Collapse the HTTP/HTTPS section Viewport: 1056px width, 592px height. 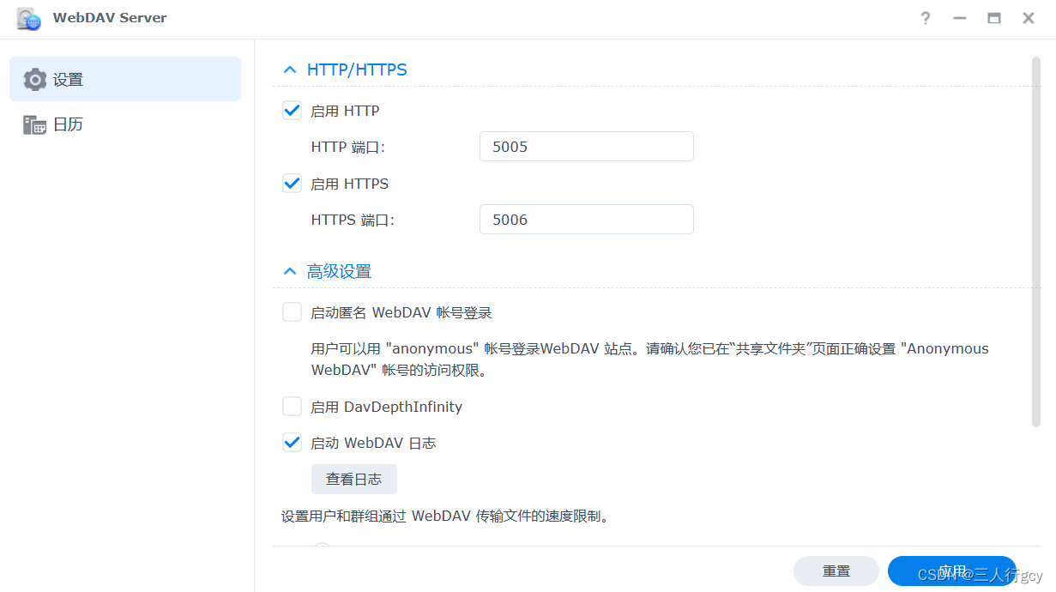click(290, 70)
